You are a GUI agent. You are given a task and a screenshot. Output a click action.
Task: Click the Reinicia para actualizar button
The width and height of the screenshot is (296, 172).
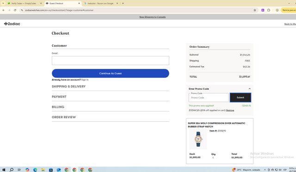tap(289, 10)
